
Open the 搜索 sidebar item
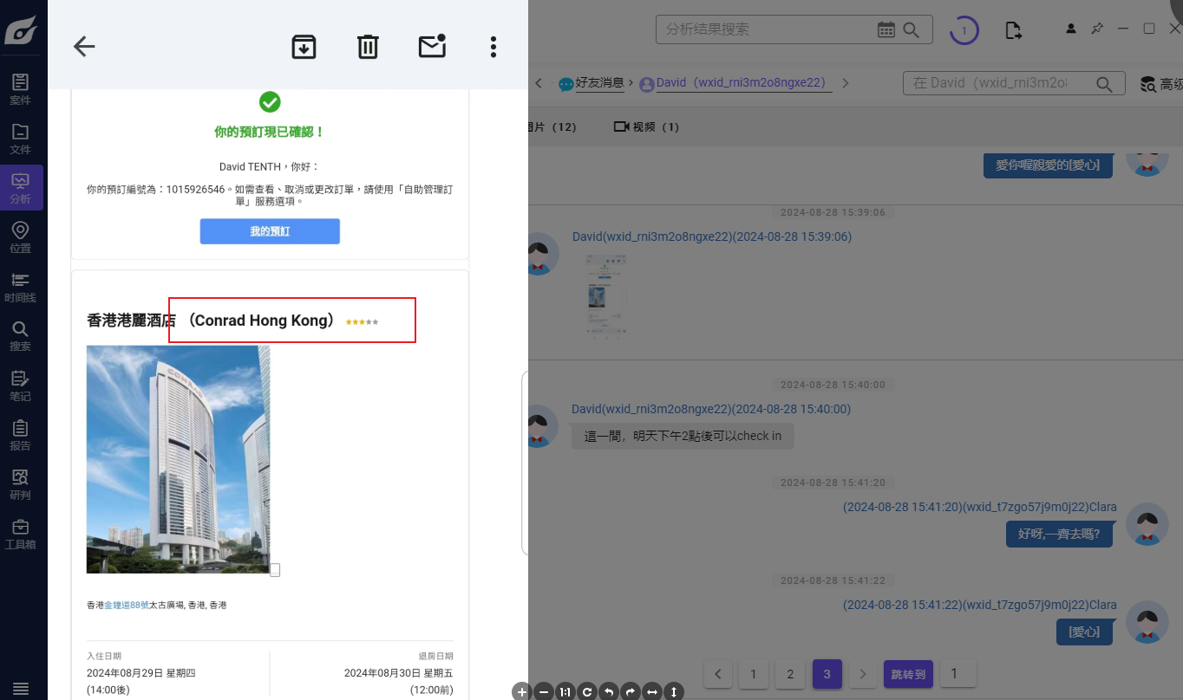[20, 336]
